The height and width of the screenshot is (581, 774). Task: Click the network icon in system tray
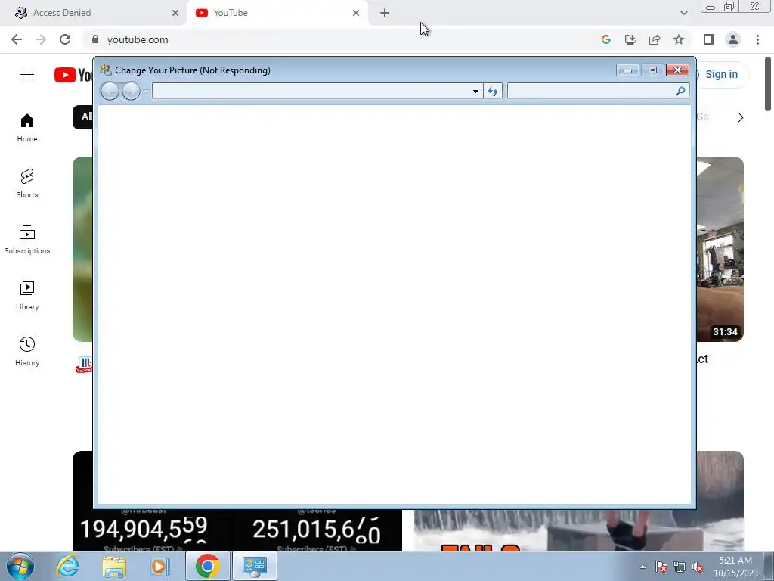click(680, 567)
